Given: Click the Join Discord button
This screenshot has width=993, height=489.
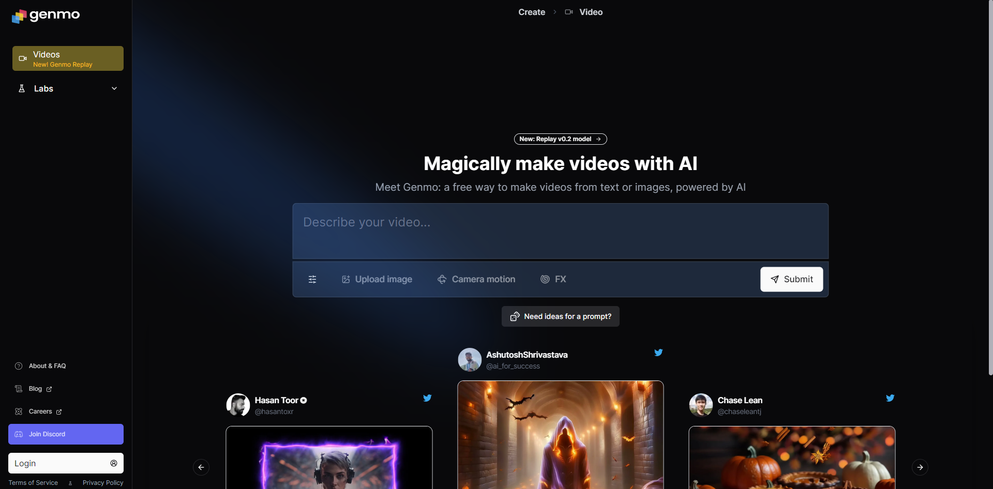Looking at the screenshot, I should click(x=66, y=434).
